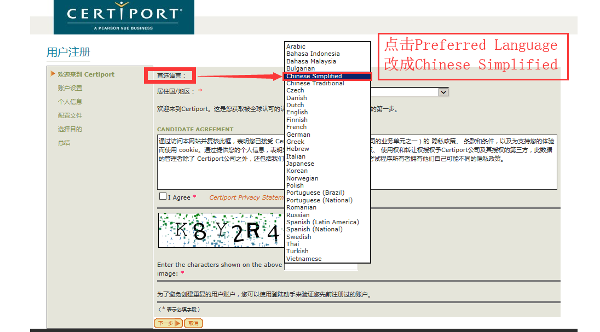Open 账户设置 in the sidebar
The image size is (600, 332).
point(70,88)
